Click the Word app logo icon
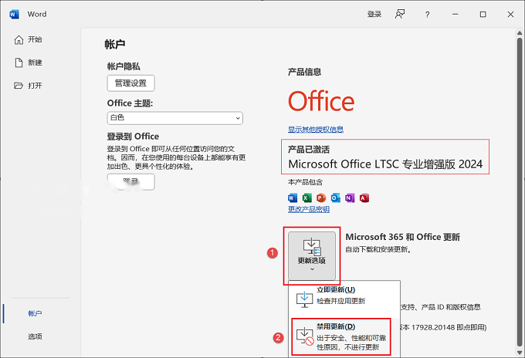Image resolution: width=525 pixels, height=358 pixels. (x=15, y=15)
